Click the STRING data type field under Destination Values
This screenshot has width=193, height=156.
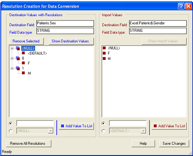pos(65,31)
